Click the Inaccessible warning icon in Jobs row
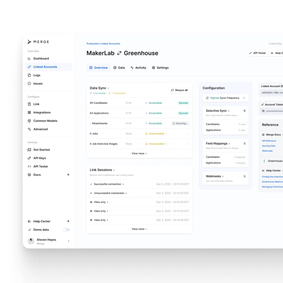The image size is (283, 283). 146,134
